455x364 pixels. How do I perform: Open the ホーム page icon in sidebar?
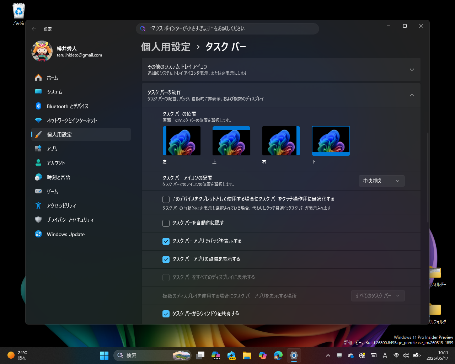tap(38, 77)
